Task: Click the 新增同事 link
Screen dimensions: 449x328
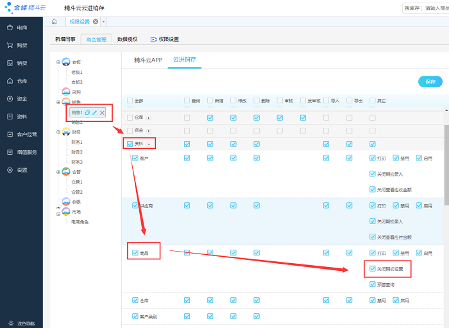Action: 65,39
